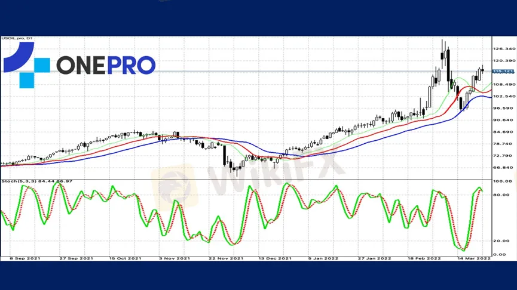Click the 80.00 stochastic scale label
This screenshot has width=517, height=290.
(x=501, y=195)
